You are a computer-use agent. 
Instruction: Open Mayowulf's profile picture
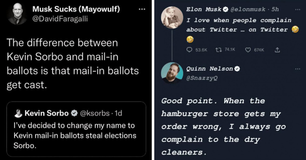click(18, 14)
